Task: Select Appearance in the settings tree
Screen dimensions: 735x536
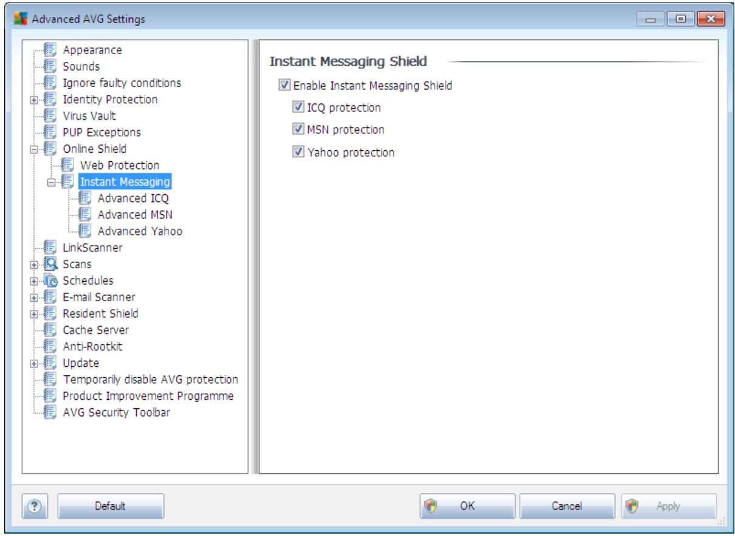Action: click(x=92, y=50)
